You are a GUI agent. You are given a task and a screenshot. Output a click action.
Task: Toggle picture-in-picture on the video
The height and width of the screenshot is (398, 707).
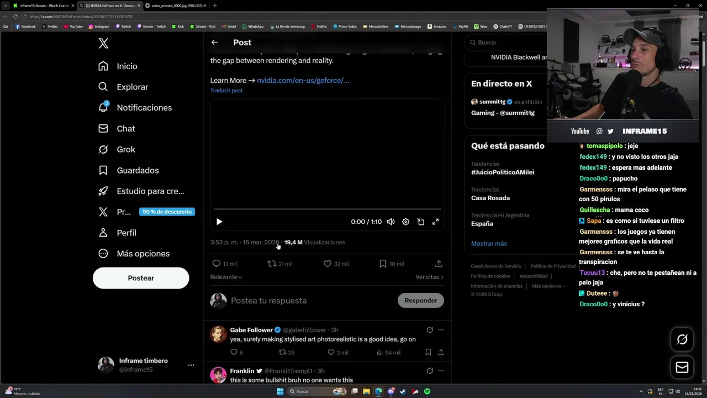coord(420,222)
